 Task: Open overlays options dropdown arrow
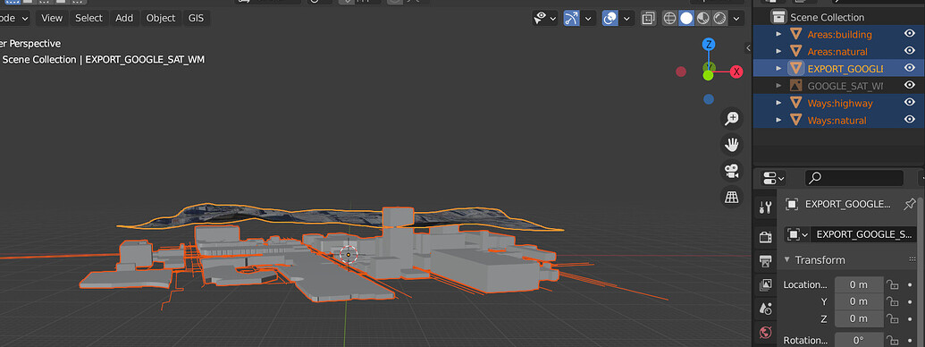pyautogui.click(x=626, y=18)
